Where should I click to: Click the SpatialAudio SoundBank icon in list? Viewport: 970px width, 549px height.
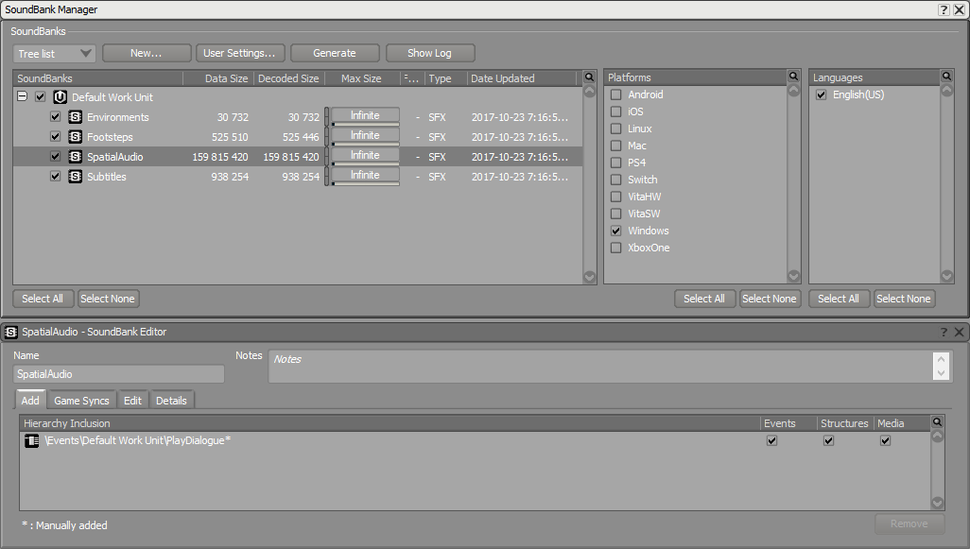pos(75,157)
